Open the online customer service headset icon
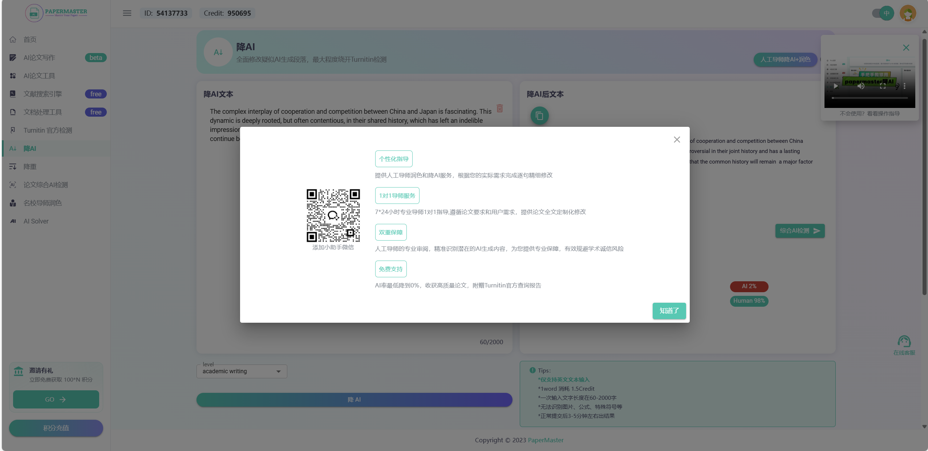Screen dimensions: 928x451 (904, 342)
